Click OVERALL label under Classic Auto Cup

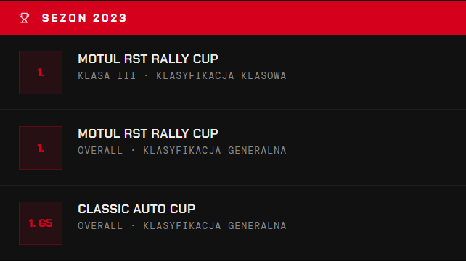[100, 226]
